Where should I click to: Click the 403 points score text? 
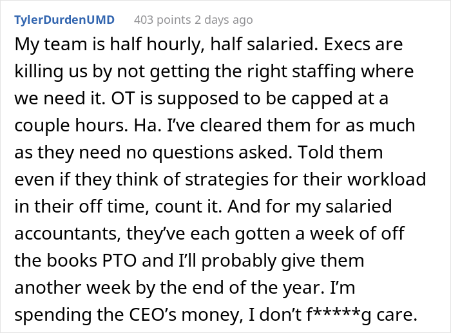(x=162, y=20)
